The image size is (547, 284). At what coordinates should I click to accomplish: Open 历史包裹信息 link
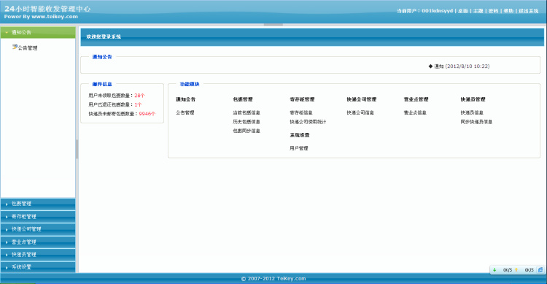tap(247, 122)
